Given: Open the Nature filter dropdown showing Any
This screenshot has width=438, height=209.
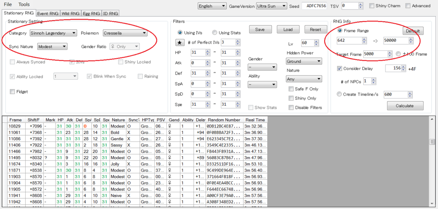Looking at the screenshot, I should (x=304, y=79).
